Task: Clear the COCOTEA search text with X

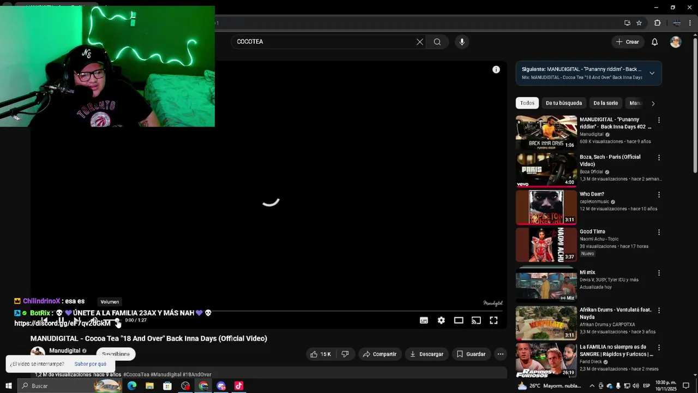Action: click(x=420, y=41)
